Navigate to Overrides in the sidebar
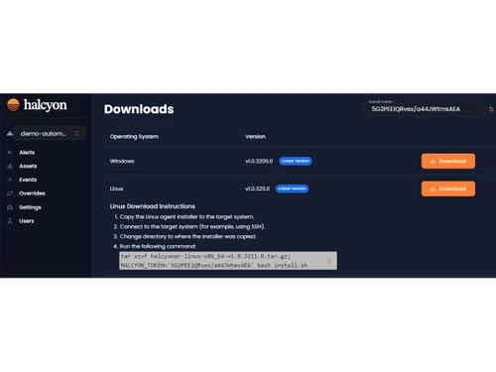This screenshot has width=496, height=372. tap(32, 193)
